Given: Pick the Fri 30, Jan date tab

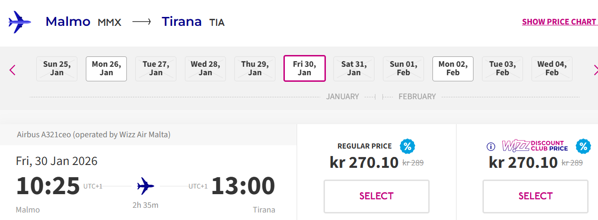Looking at the screenshot, I should tap(305, 69).
